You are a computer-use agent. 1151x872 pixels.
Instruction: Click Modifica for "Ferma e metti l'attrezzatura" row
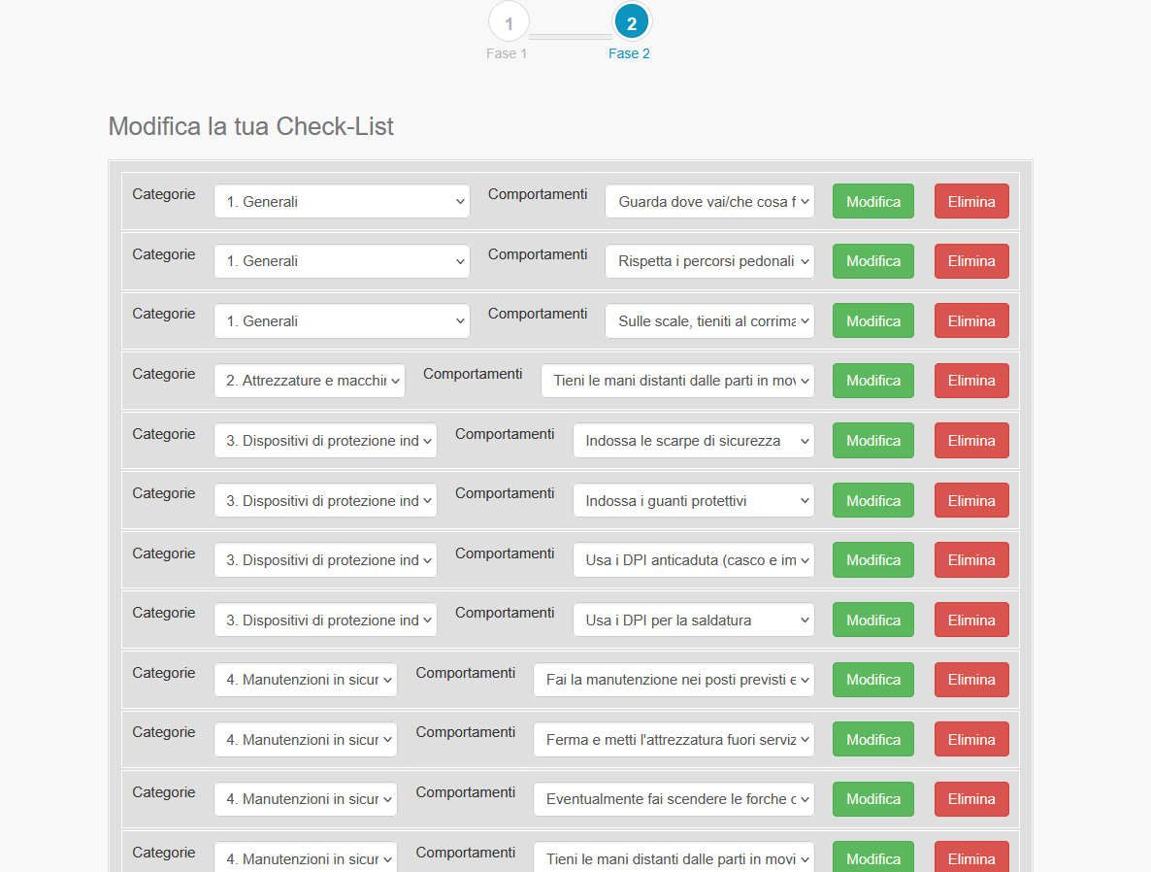[872, 740]
